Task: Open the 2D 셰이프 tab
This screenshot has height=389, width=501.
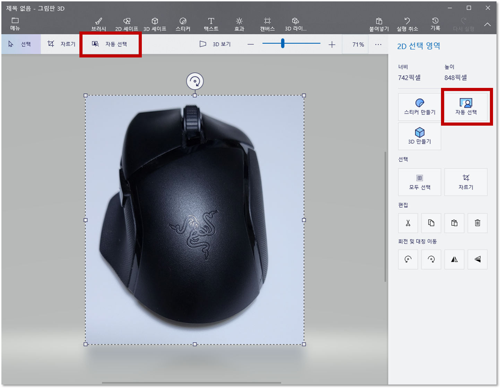Action: point(127,24)
